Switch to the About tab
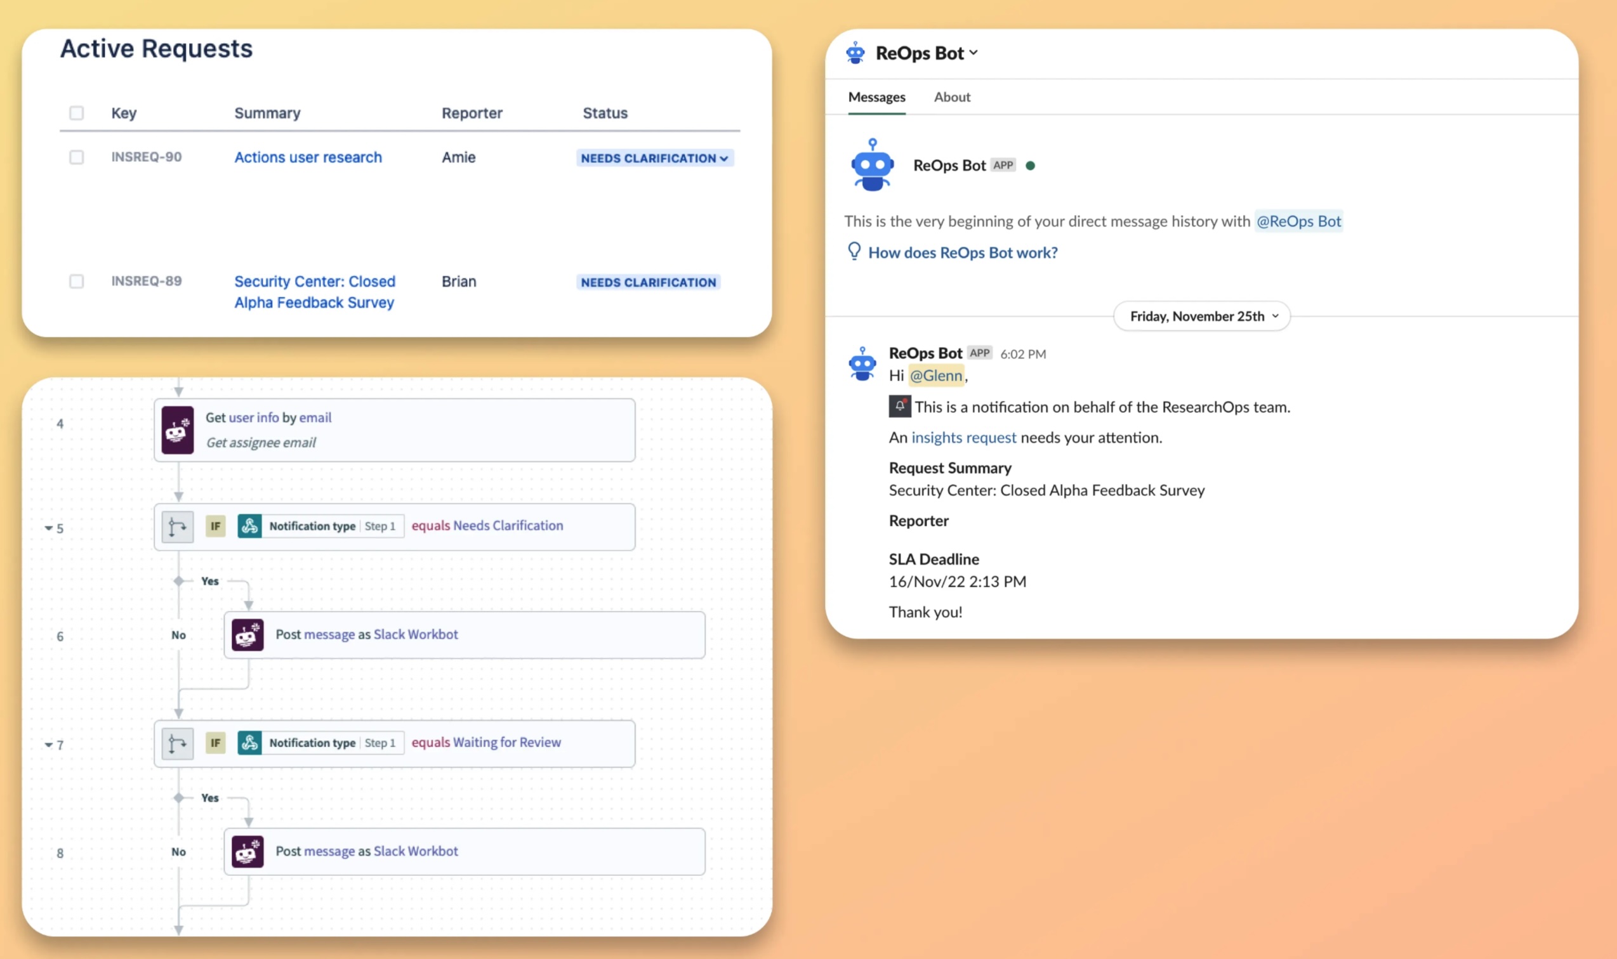The image size is (1617, 959). [x=953, y=97]
